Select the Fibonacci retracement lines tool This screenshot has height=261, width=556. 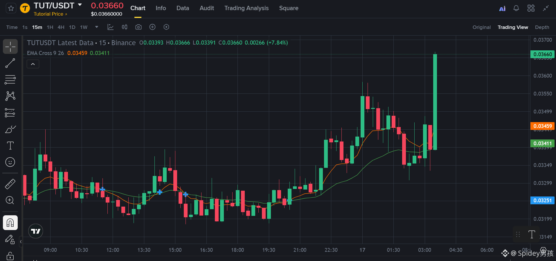[10, 80]
